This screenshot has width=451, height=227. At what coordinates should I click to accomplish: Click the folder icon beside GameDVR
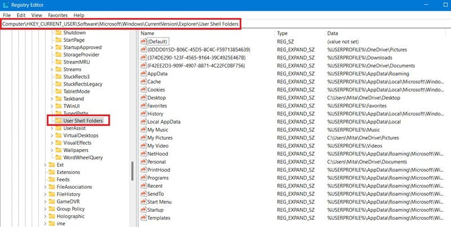pyautogui.click(x=52, y=202)
